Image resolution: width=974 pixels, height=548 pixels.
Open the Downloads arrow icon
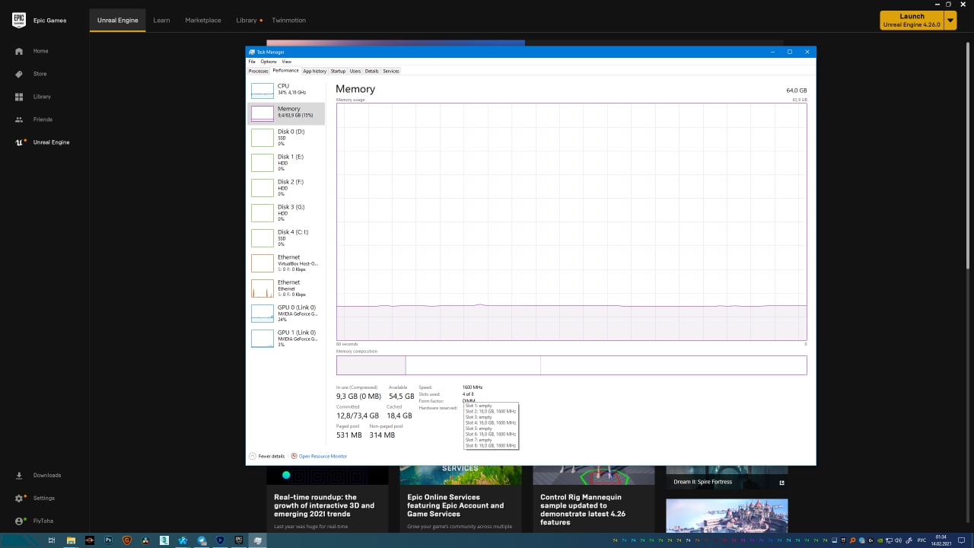point(19,475)
